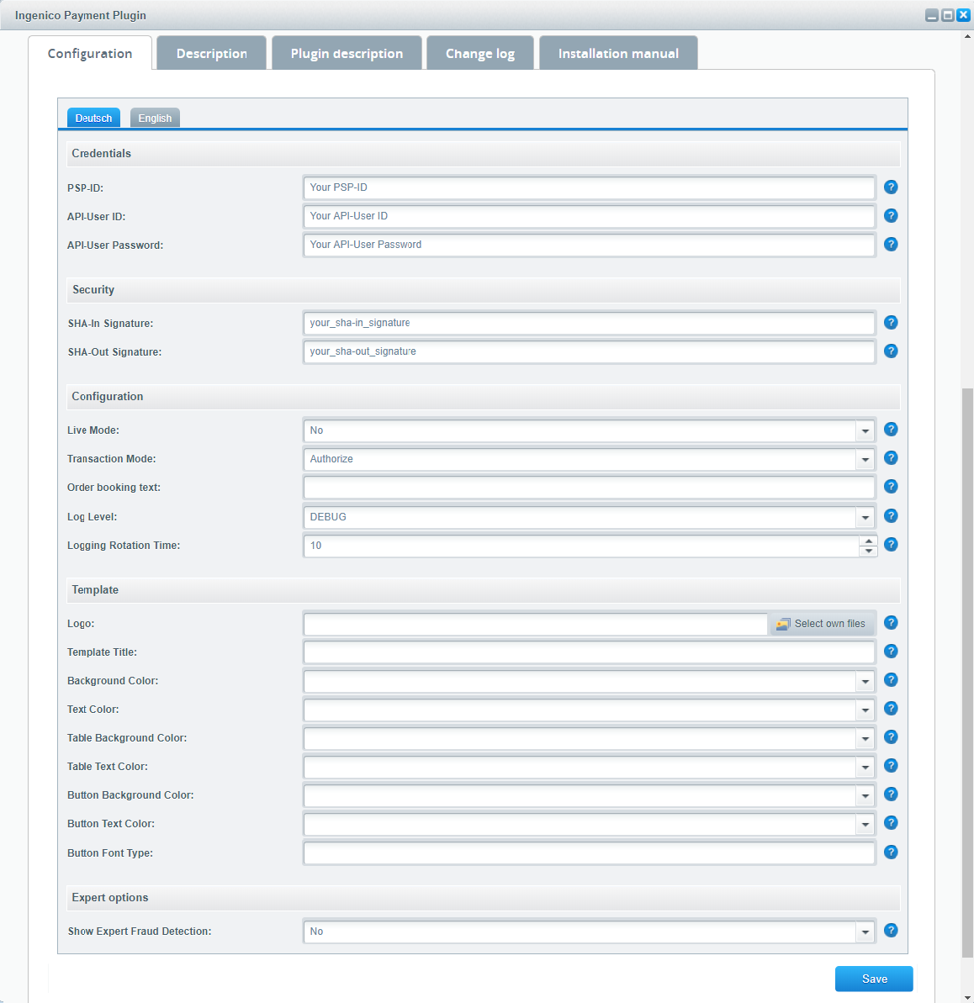Switch to the English language tab
This screenshot has height=1003, width=974.
click(155, 118)
